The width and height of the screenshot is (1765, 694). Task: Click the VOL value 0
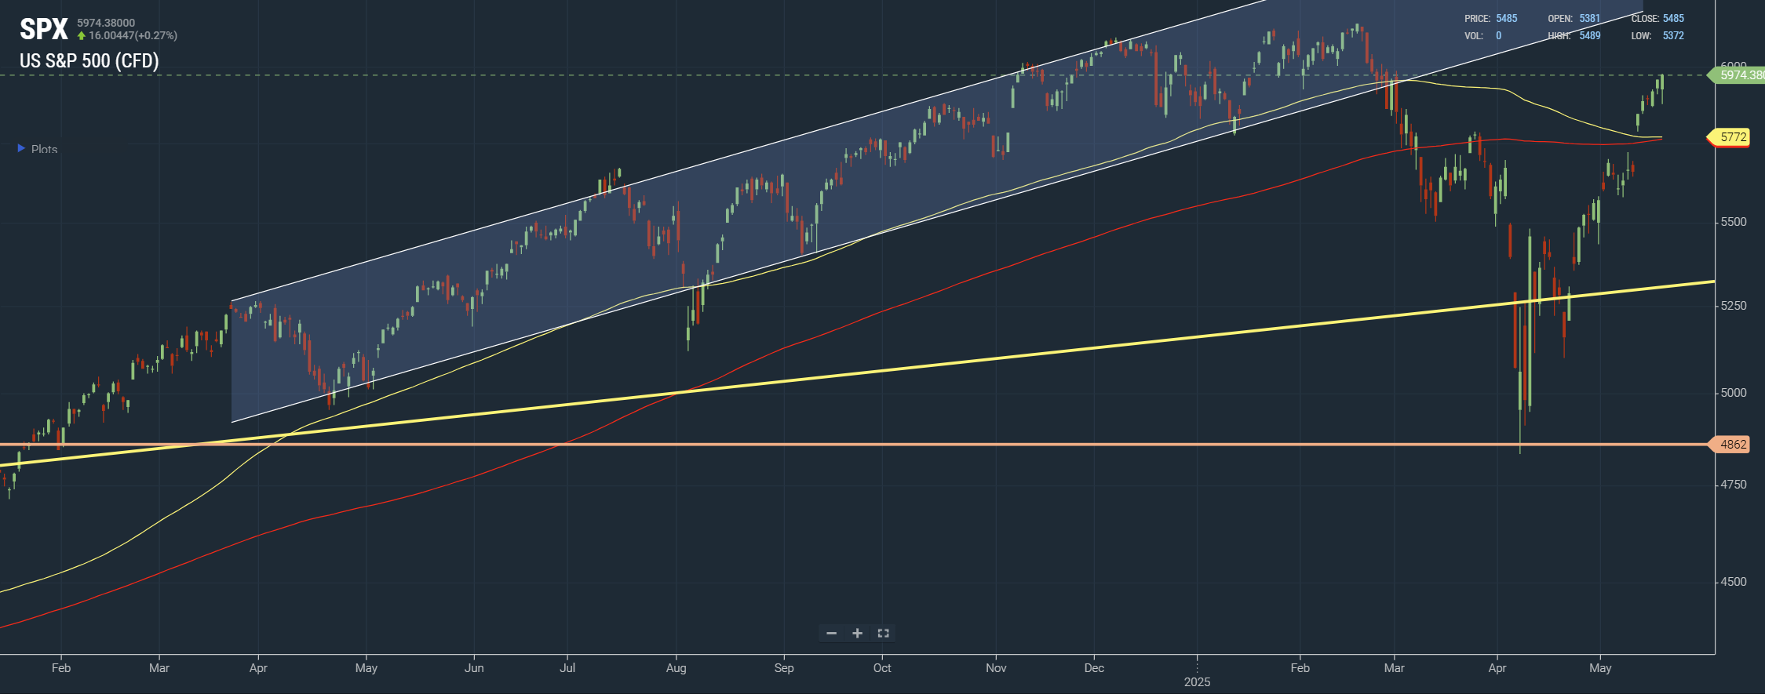tap(1499, 35)
